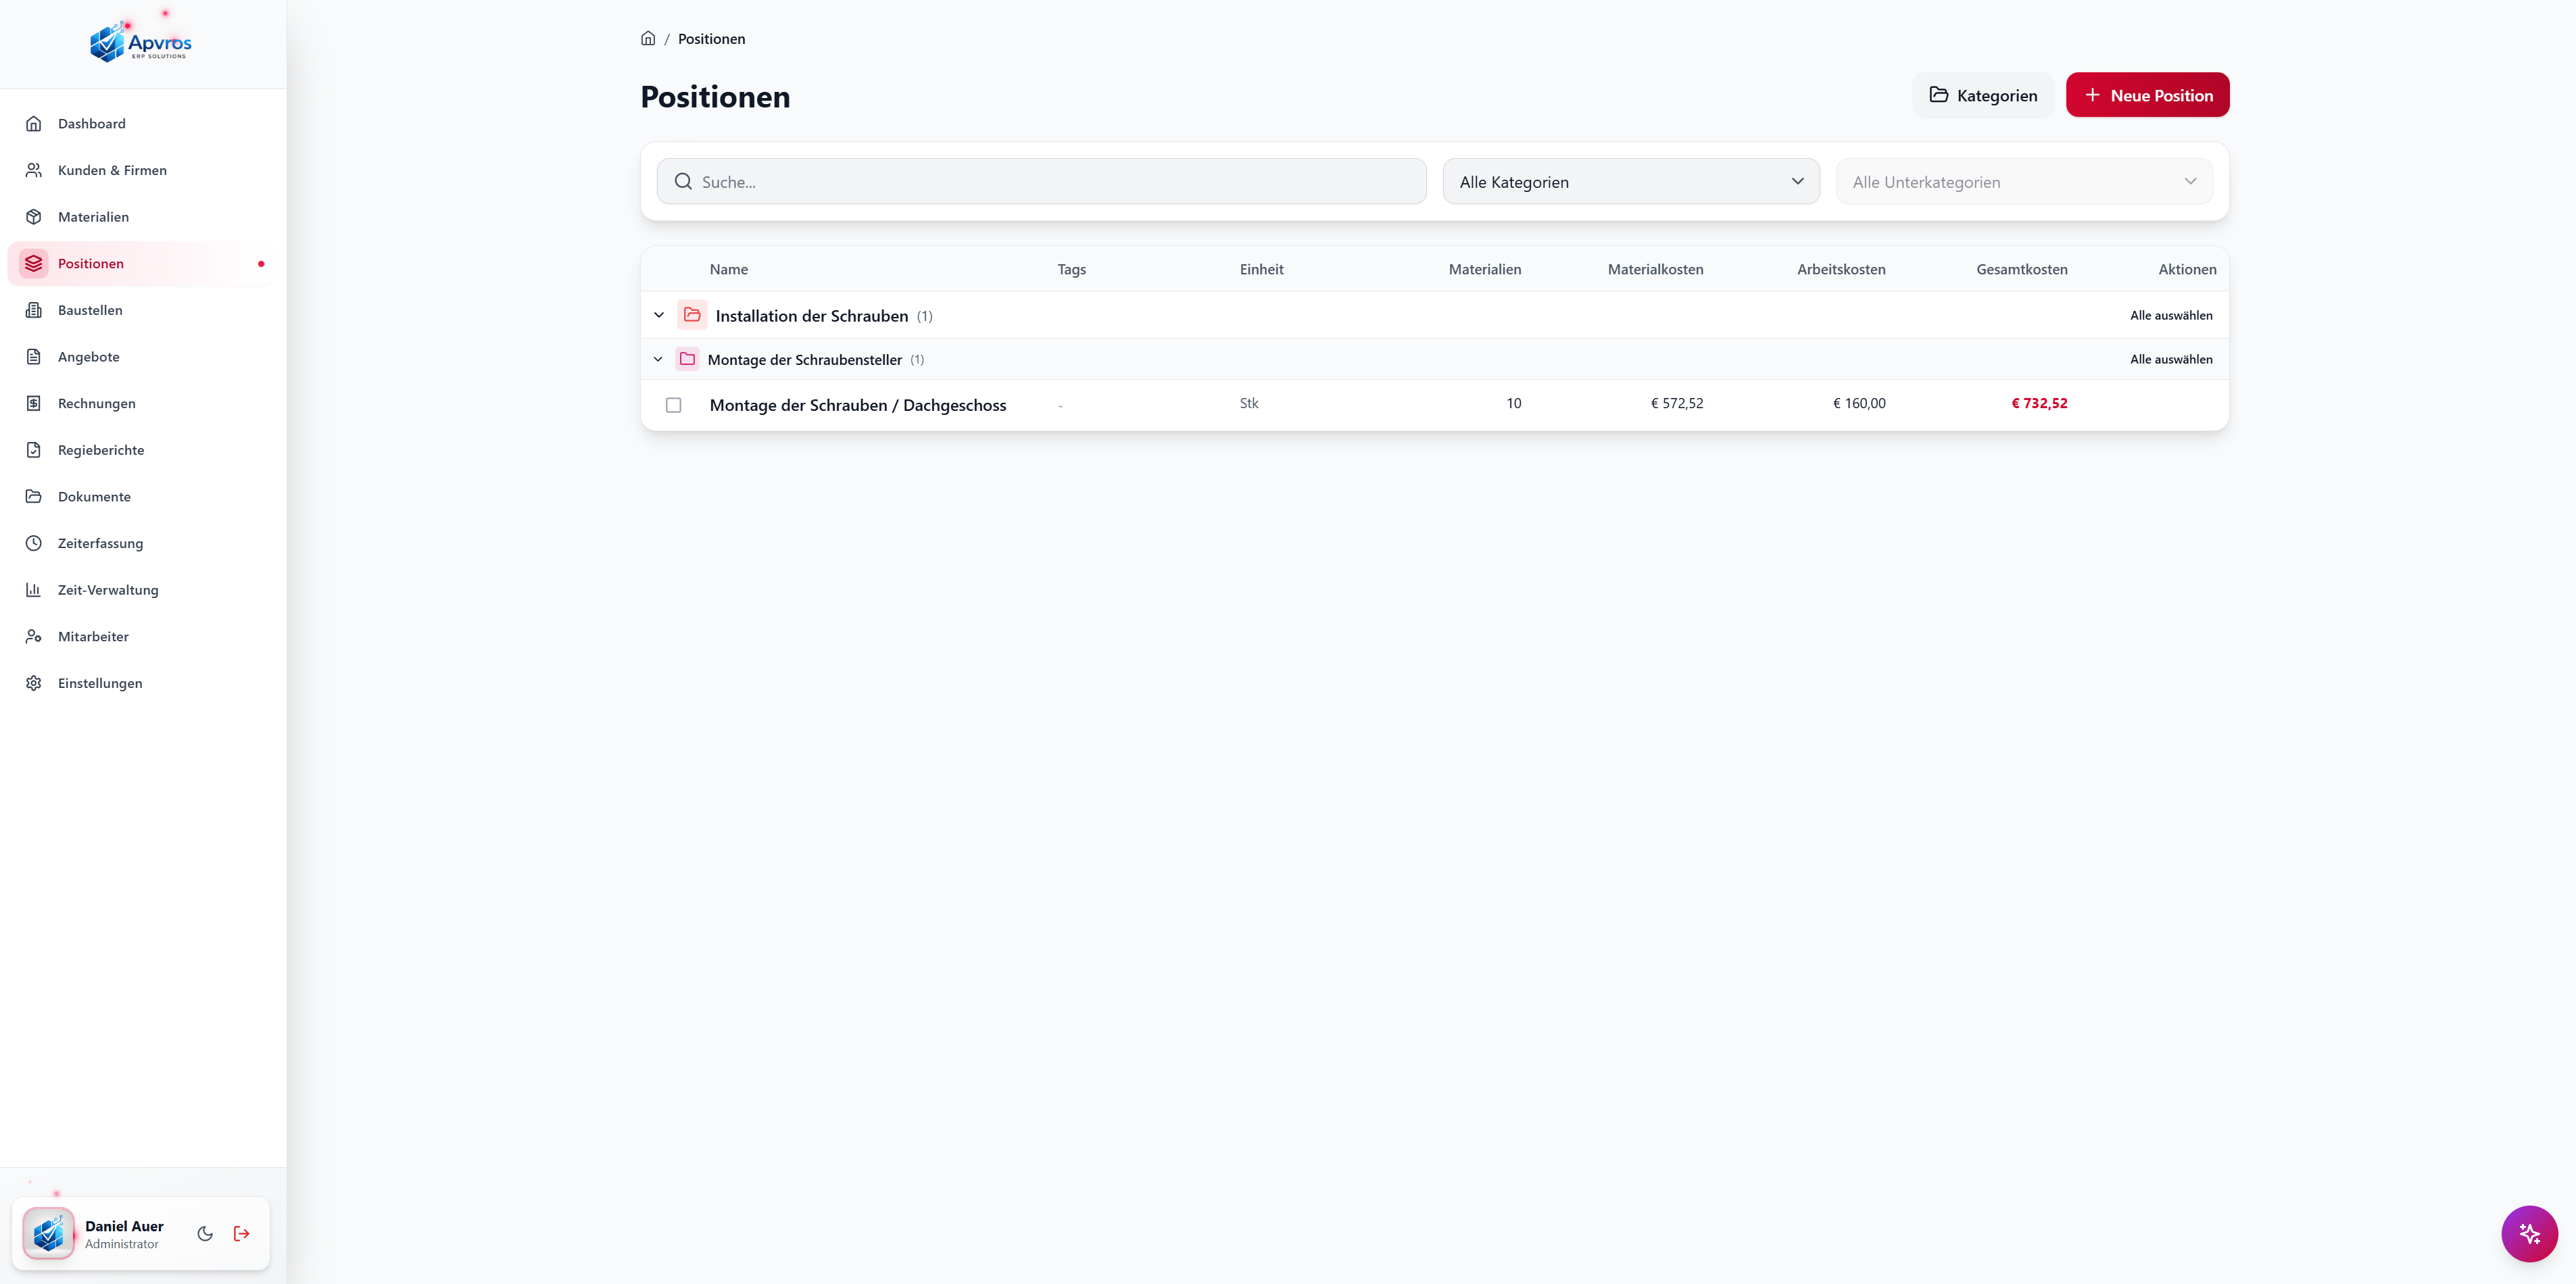Click the Suche search field
The height and width of the screenshot is (1284, 2576).
[1040, 182]
